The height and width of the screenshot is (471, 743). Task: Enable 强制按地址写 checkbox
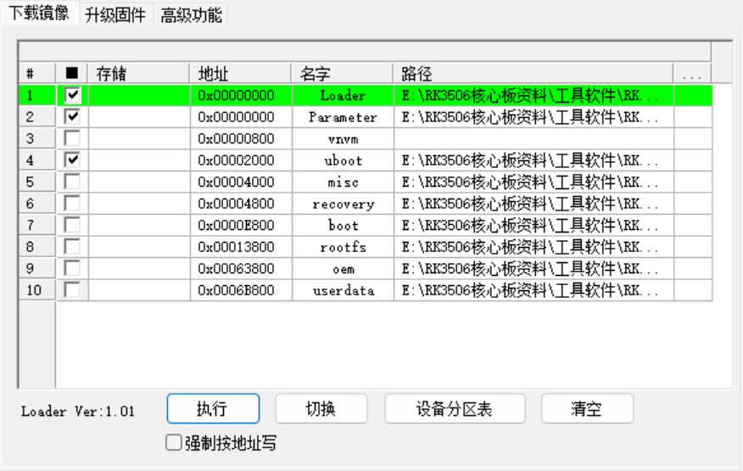(174, 443)
